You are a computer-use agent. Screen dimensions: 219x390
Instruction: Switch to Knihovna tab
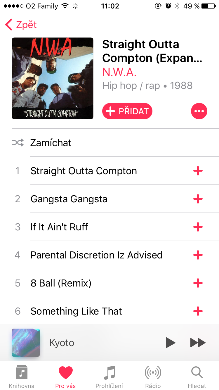(x=22, y=377)
